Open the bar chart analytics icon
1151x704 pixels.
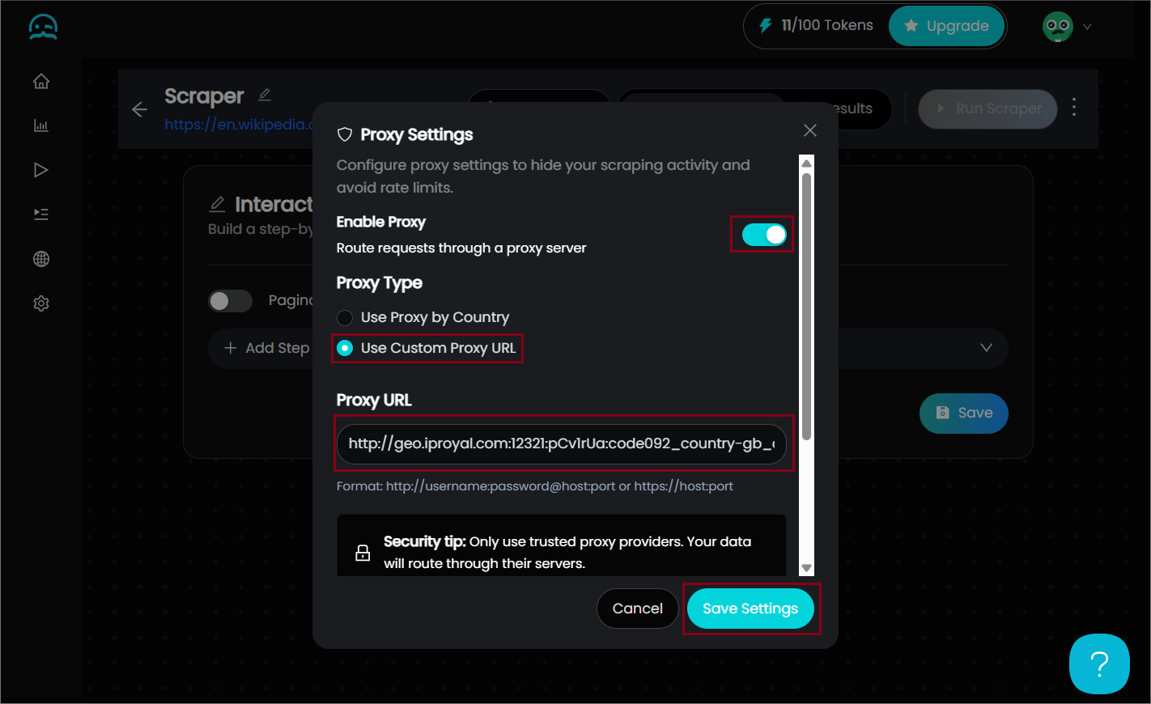point(41,125)
